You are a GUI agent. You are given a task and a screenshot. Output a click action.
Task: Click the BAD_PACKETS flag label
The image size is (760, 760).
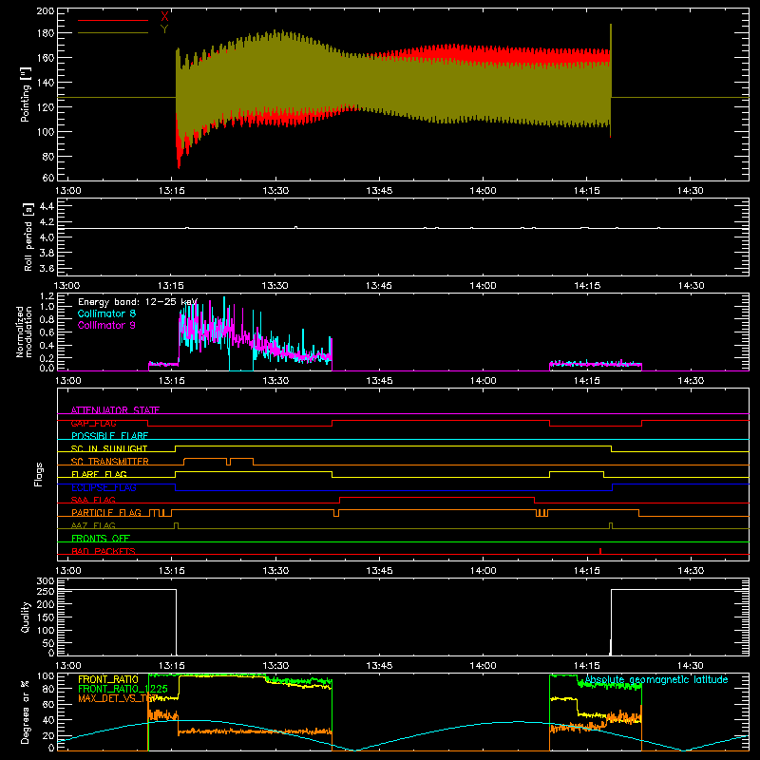[x=104, y=551]
